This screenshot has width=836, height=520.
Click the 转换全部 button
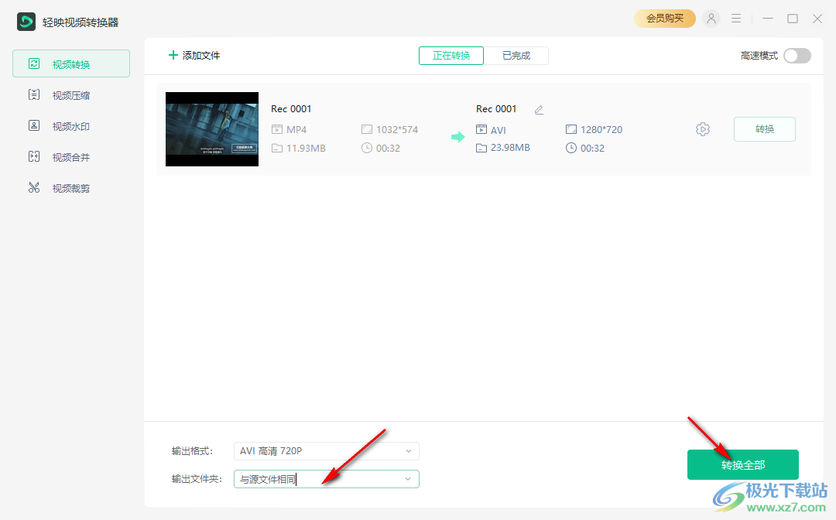coord(743,465)
